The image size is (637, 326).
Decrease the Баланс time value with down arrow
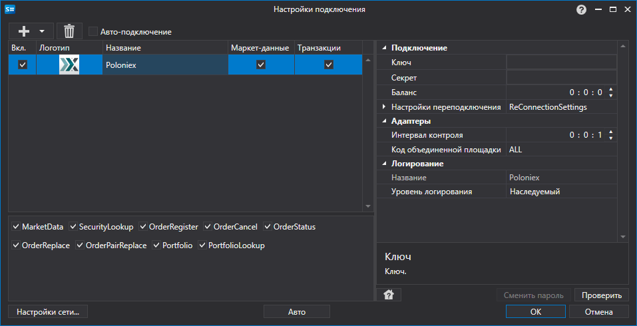point(610,96)
